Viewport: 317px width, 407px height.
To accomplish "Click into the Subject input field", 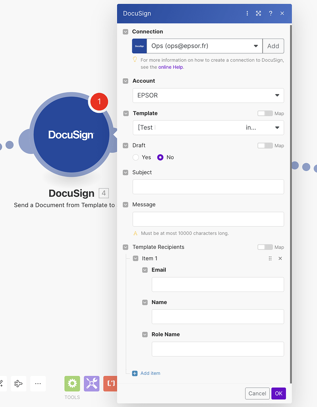I will click(x=208, y=187).
